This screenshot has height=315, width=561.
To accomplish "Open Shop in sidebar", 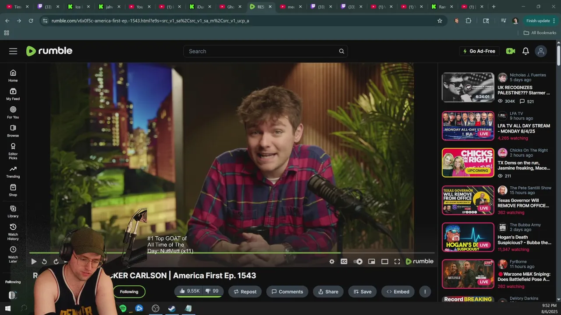I will pos(13,190).
